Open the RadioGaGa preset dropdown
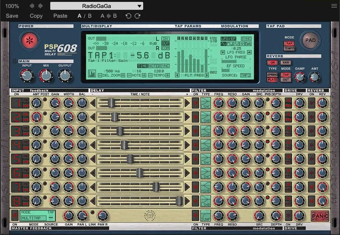This screenshot has width=340, height=235. (x=96, y=6)
